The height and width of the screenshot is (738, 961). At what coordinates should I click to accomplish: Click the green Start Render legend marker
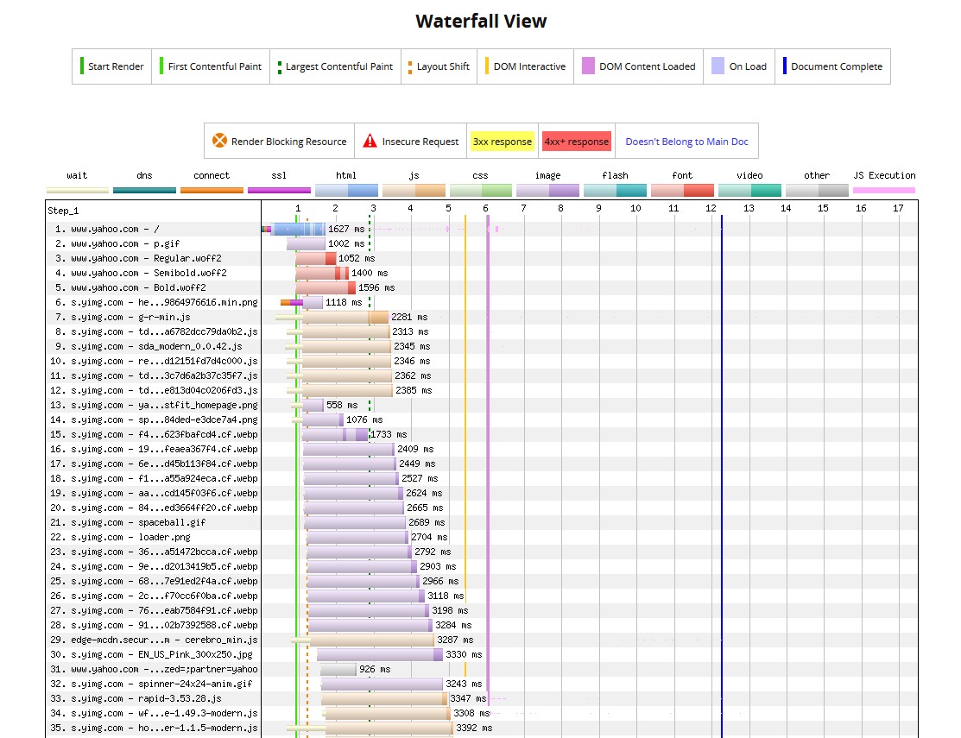click(82, 66)
